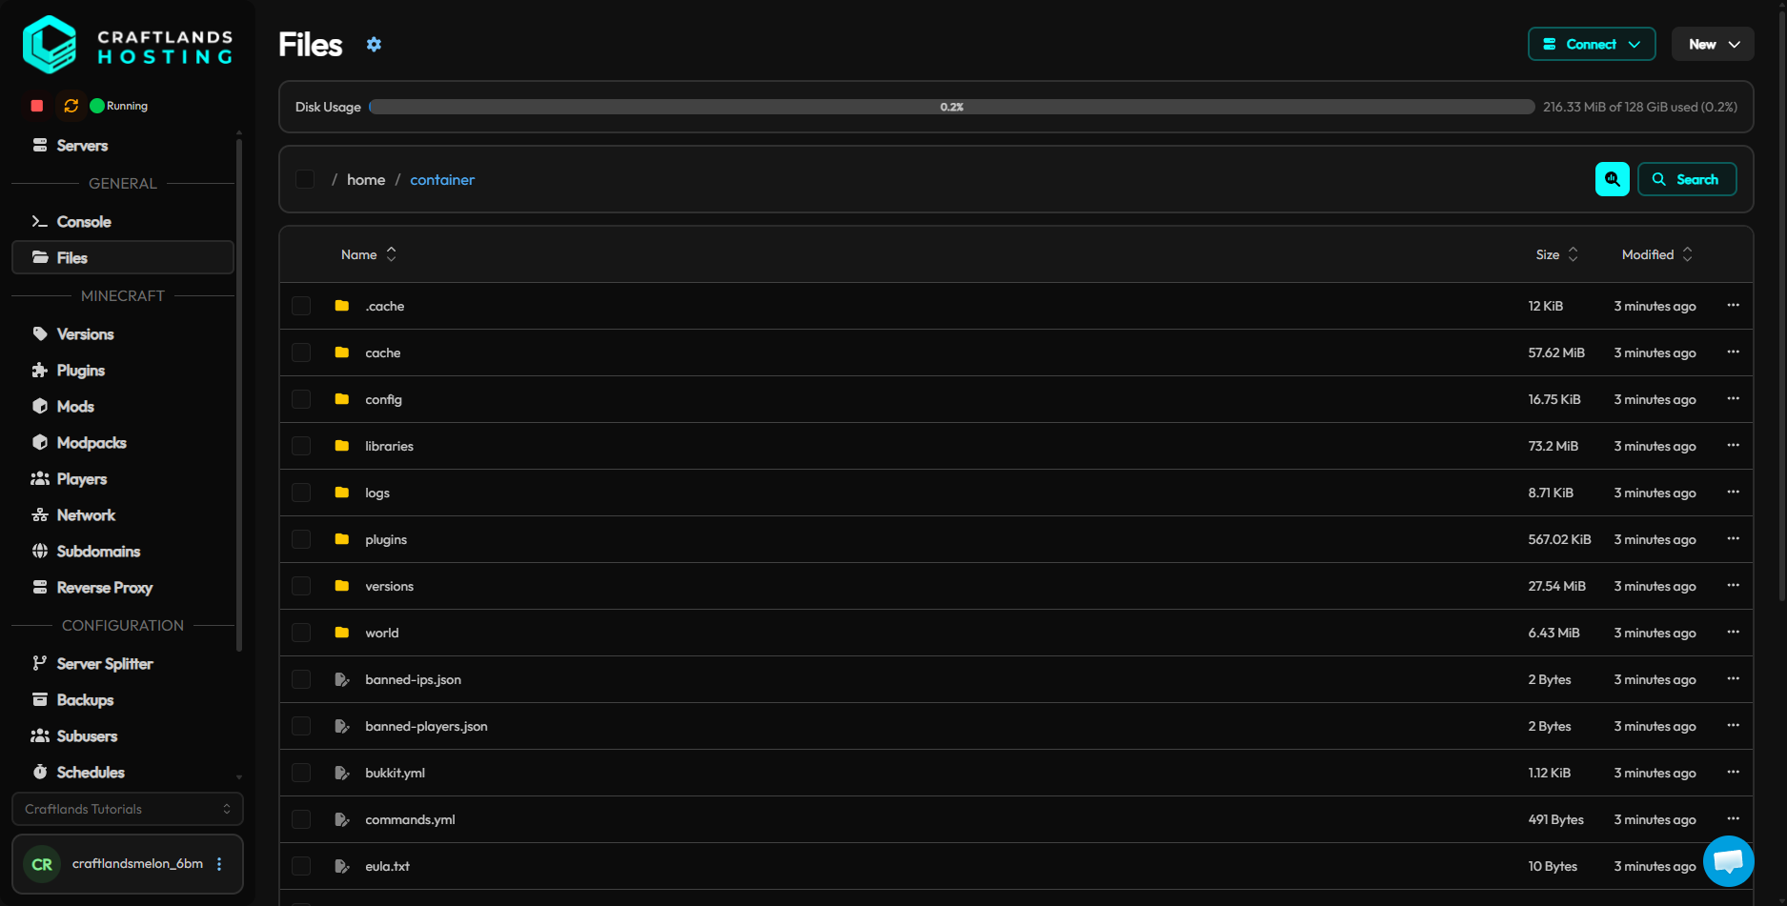Click the folder icon for world
This screenshot has width=1787, height=906.
342,633
